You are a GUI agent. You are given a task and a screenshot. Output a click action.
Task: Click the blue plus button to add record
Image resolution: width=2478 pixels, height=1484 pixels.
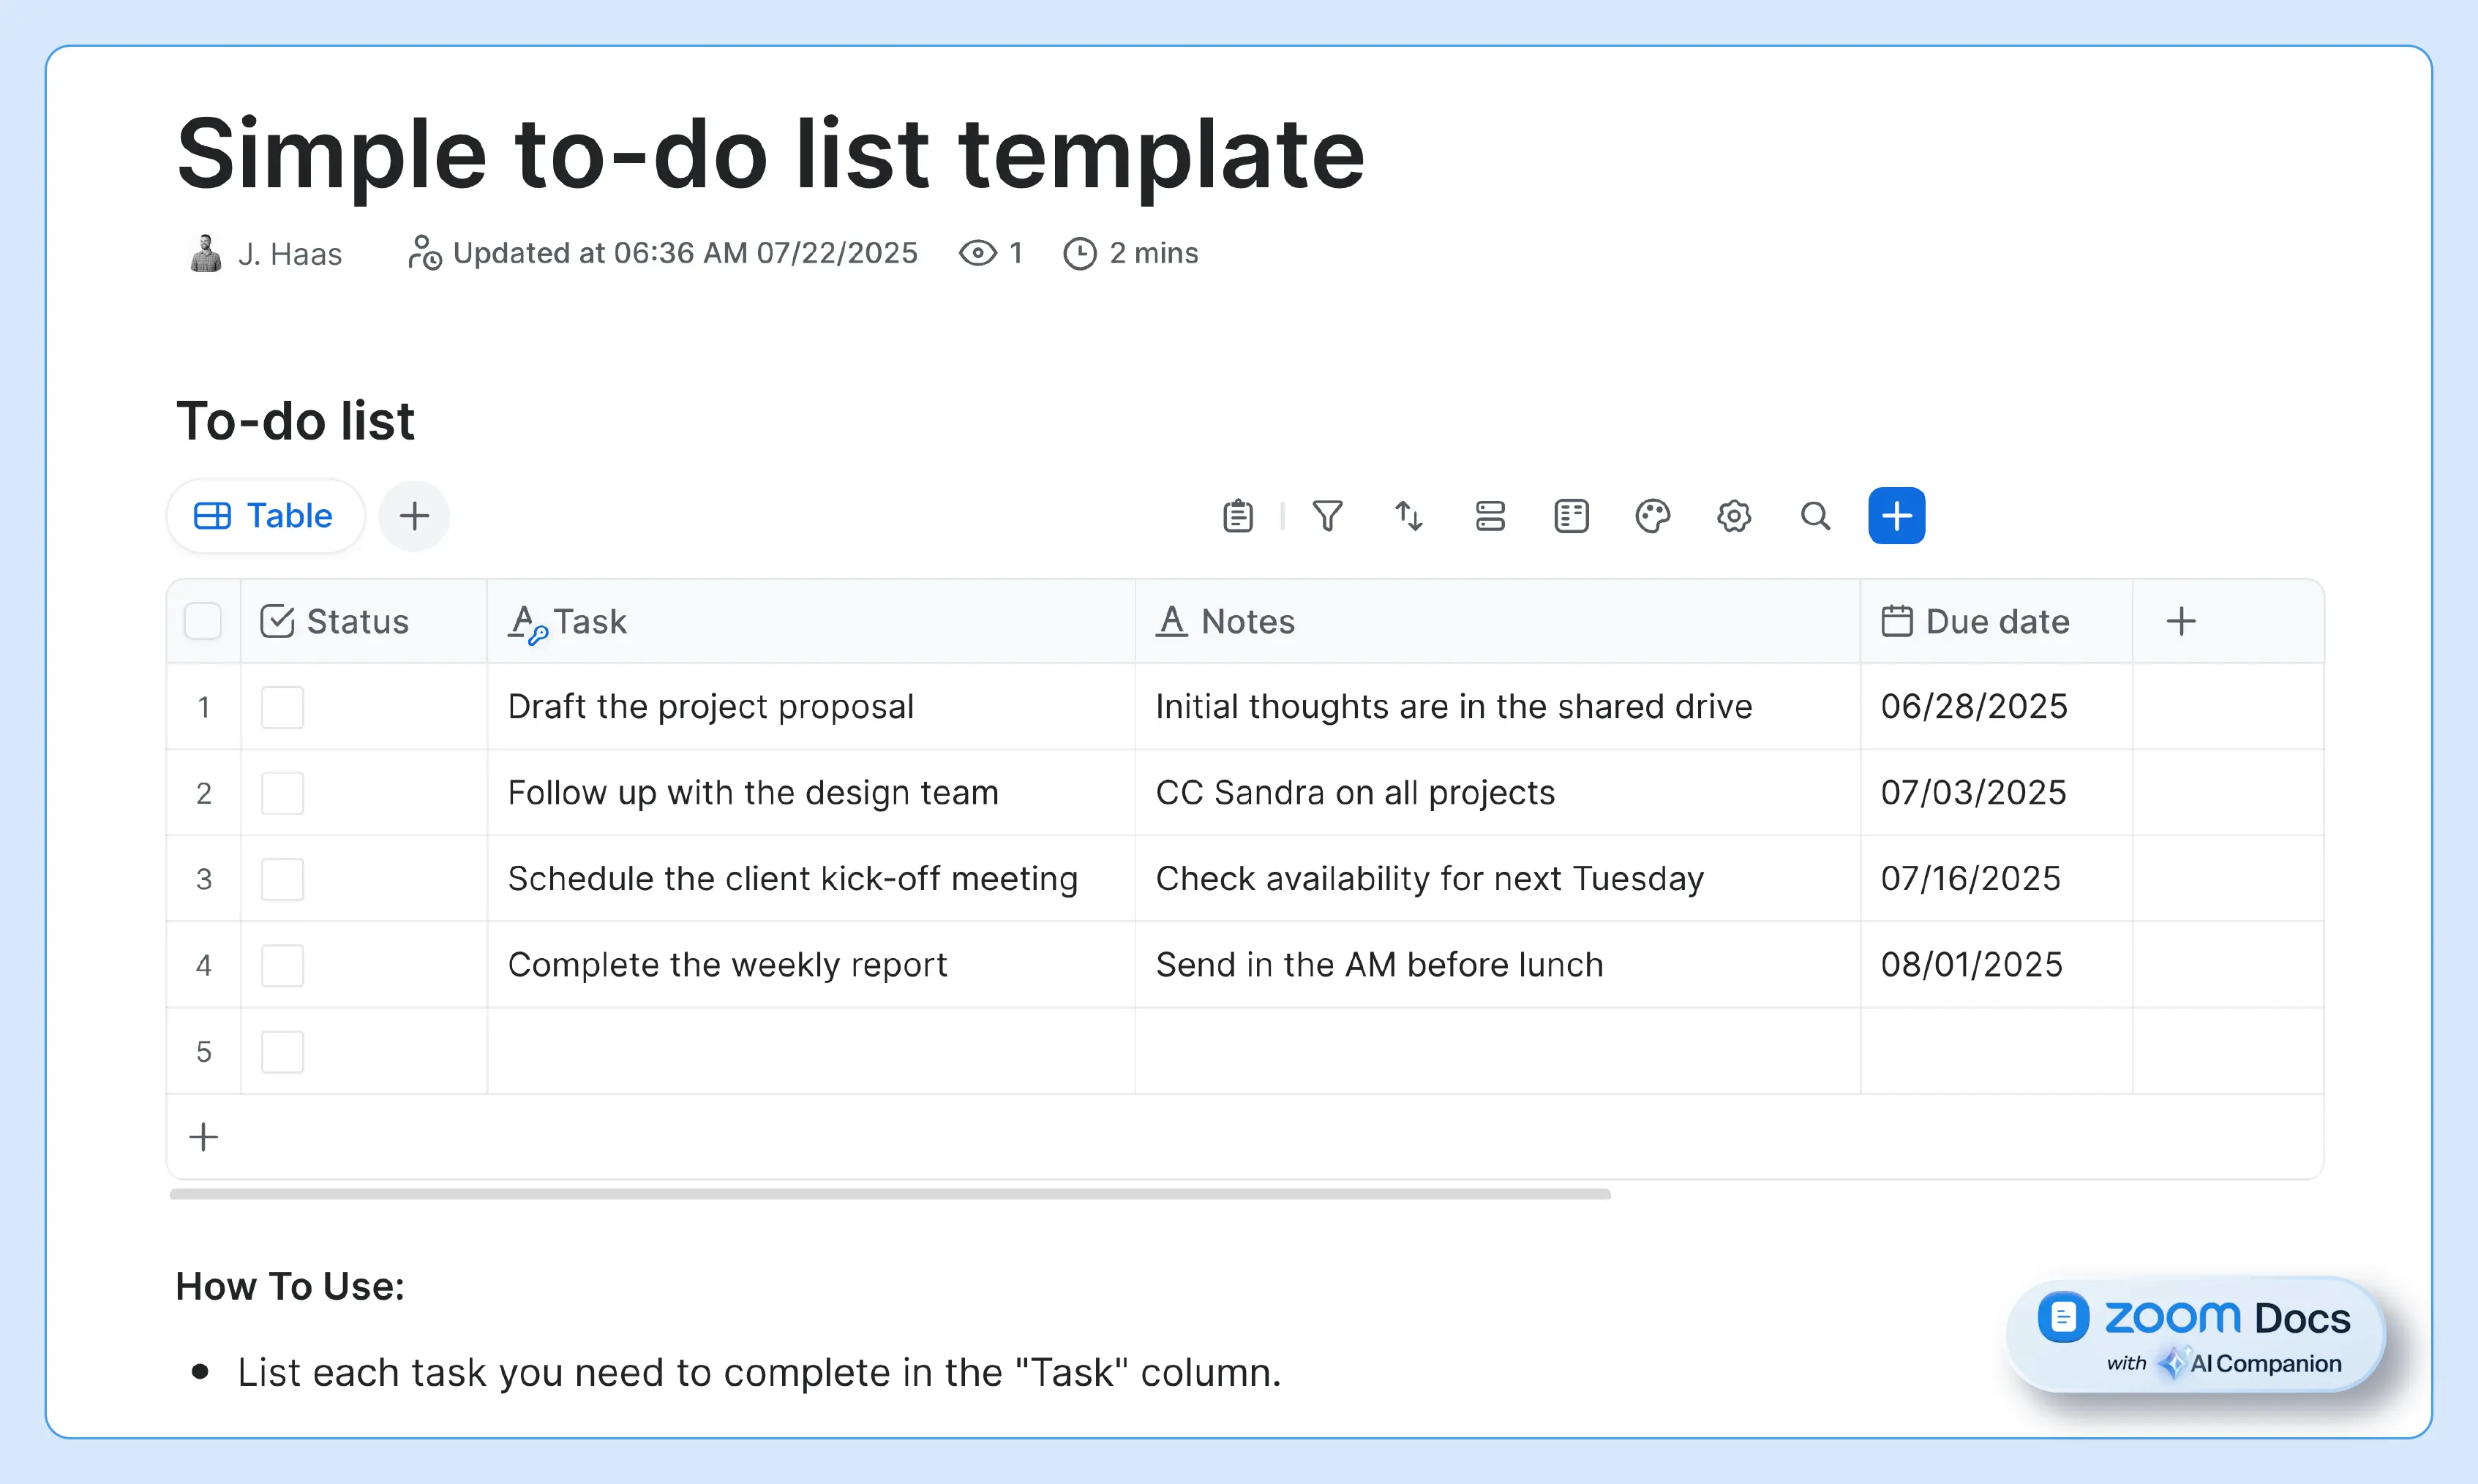coord(1896,516)
